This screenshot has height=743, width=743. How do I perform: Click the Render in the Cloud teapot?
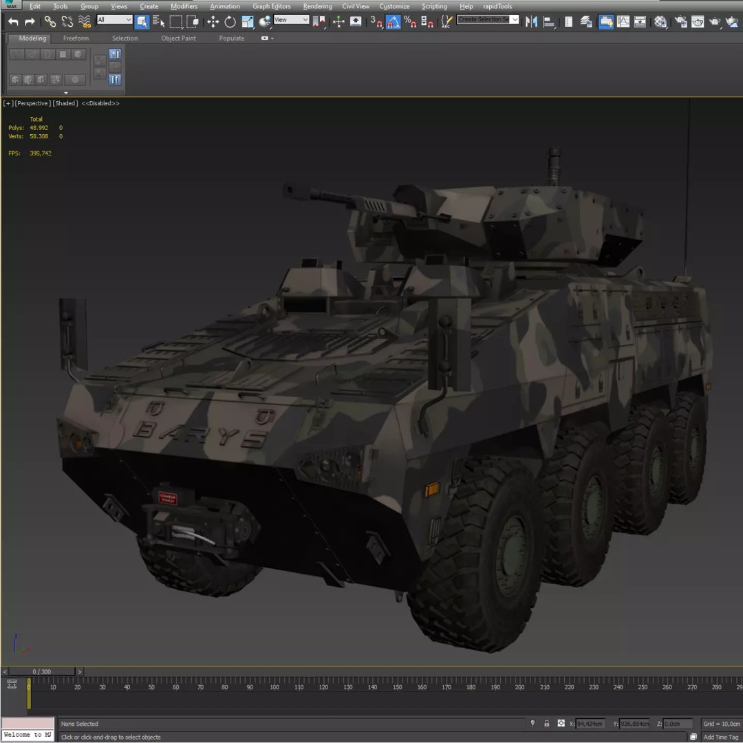coord(732,22)
